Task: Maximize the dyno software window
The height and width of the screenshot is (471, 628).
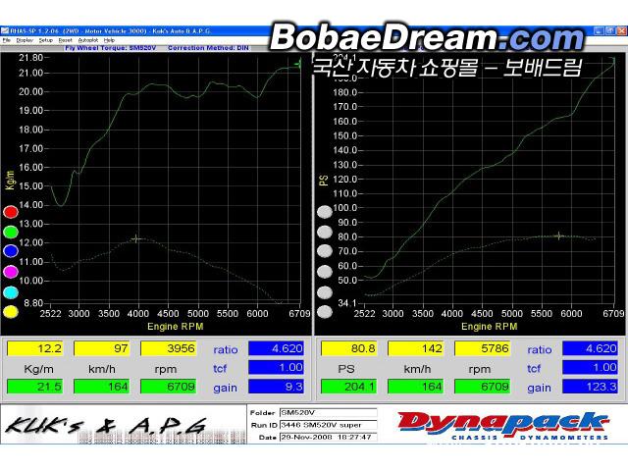Action: click(610, 30)
